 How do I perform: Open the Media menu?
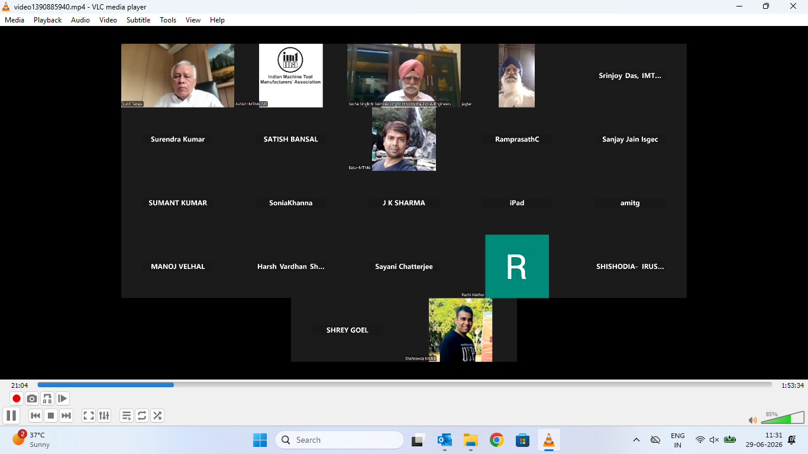(14, 20)
